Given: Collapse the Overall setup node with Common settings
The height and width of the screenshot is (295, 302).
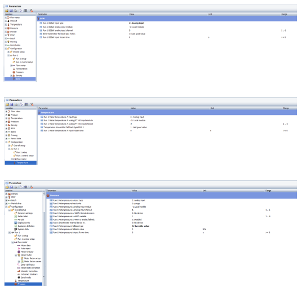Looking at the screenshot, I should [10, 210].
